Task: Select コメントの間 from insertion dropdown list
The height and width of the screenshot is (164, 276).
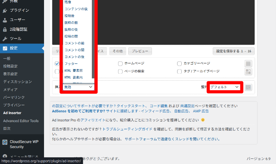Action: tap(74, 50)
